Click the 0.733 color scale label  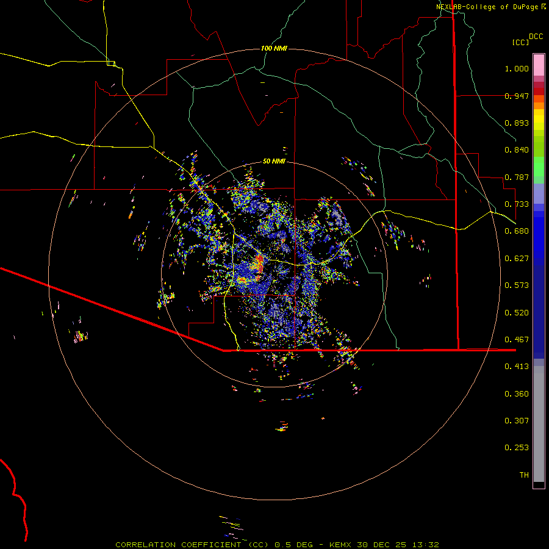517,204
